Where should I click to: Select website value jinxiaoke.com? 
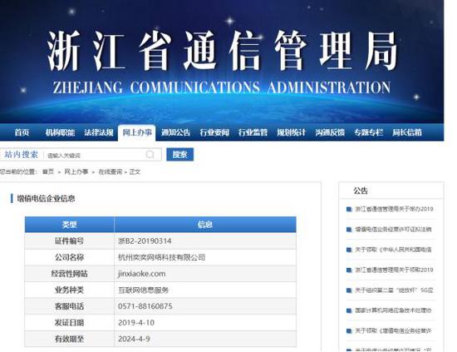pos(141,274)
